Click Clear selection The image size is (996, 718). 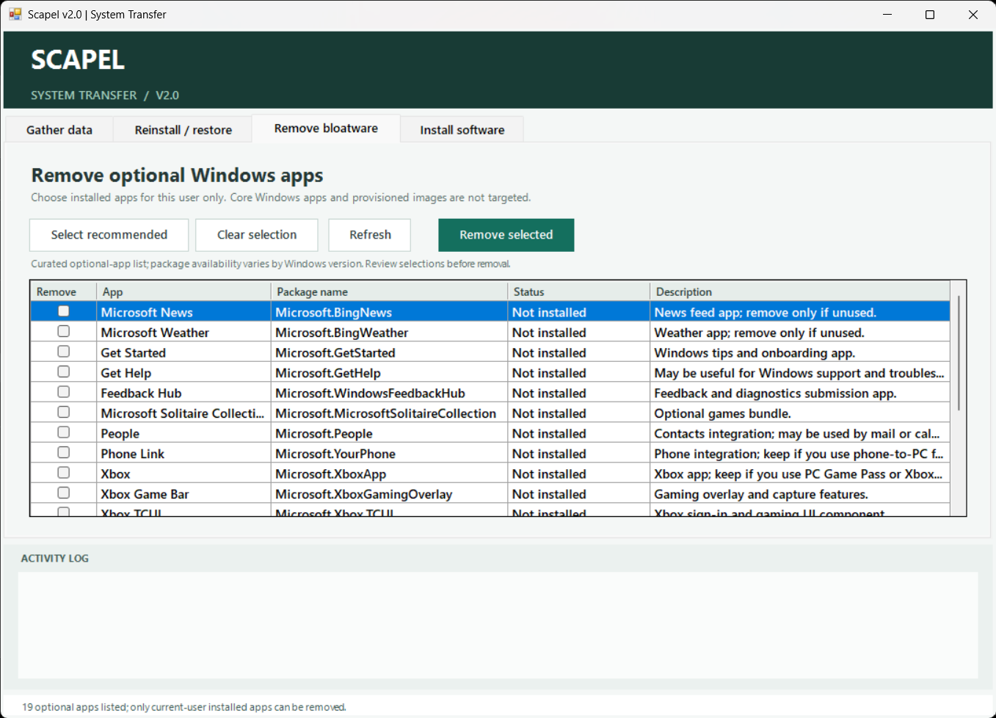tap(257, 235)
